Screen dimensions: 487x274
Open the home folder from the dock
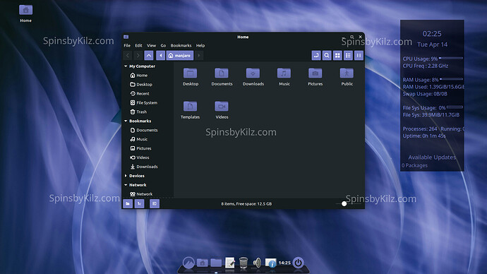202,263
